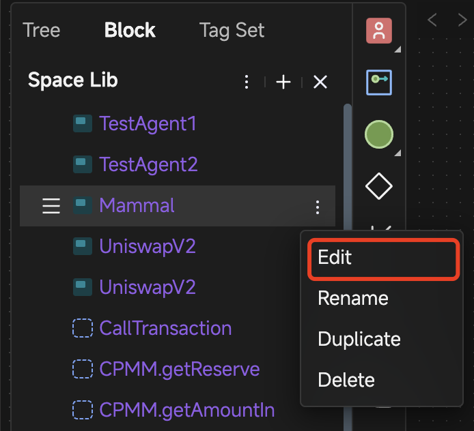Click the red agent person icon
The width and height of the screenshot is (474, 431).
(x=379, y=31)
